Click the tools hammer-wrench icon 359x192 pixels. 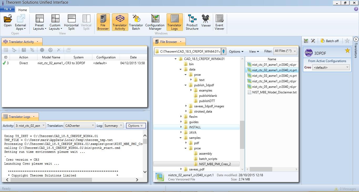pos(313,41)
